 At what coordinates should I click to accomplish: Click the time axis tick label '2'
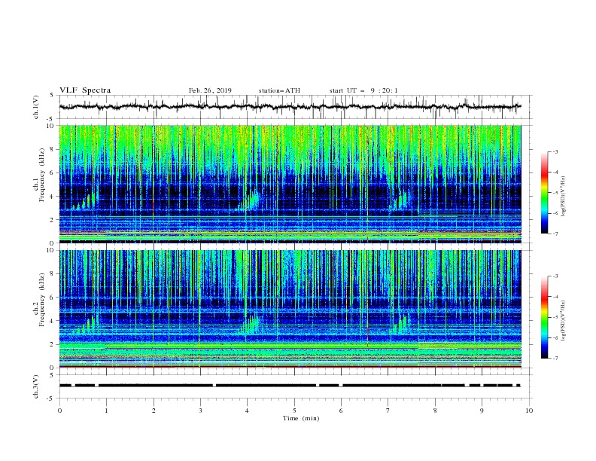point(154,411)
